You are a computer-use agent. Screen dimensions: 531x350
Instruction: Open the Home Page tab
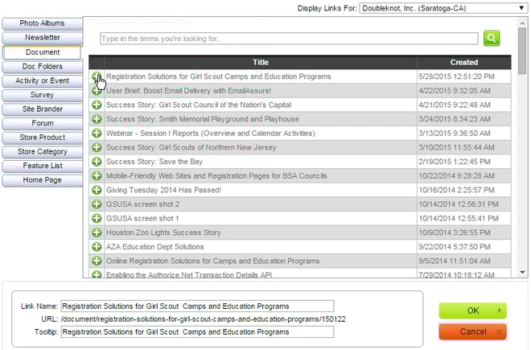pyautogui.click(x=43, y=180)
